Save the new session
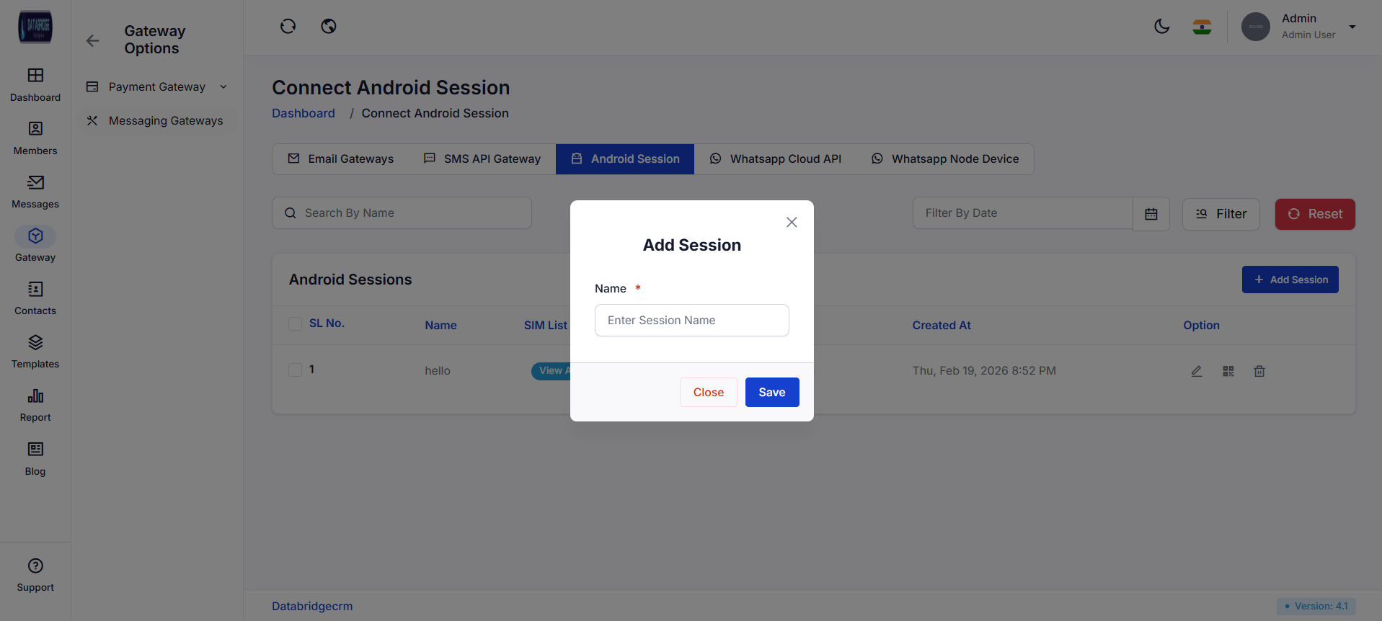 [x=771, y=393]
